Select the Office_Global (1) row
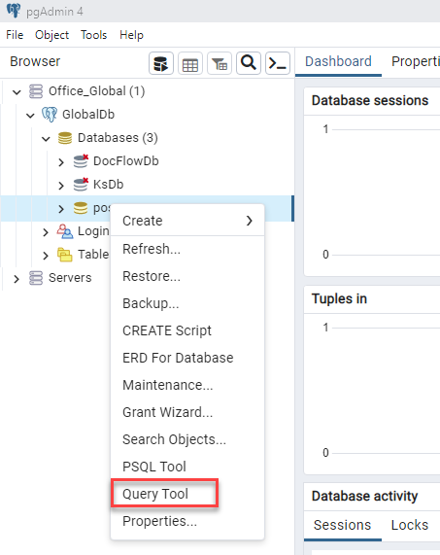 pos(147,91)
